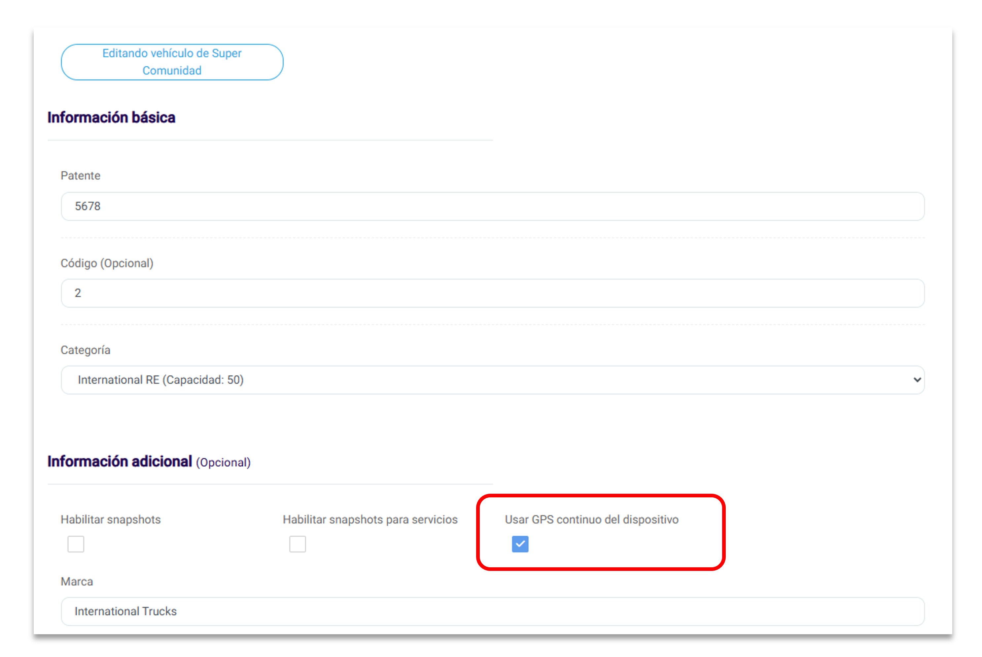The width and height of the screenshot is (982, 657).
Task: Click the 'Patente' field label
Action: coord(81,175)
